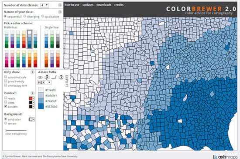Click the colorblind eye icon under 4-class PuBu

point(40,77)
